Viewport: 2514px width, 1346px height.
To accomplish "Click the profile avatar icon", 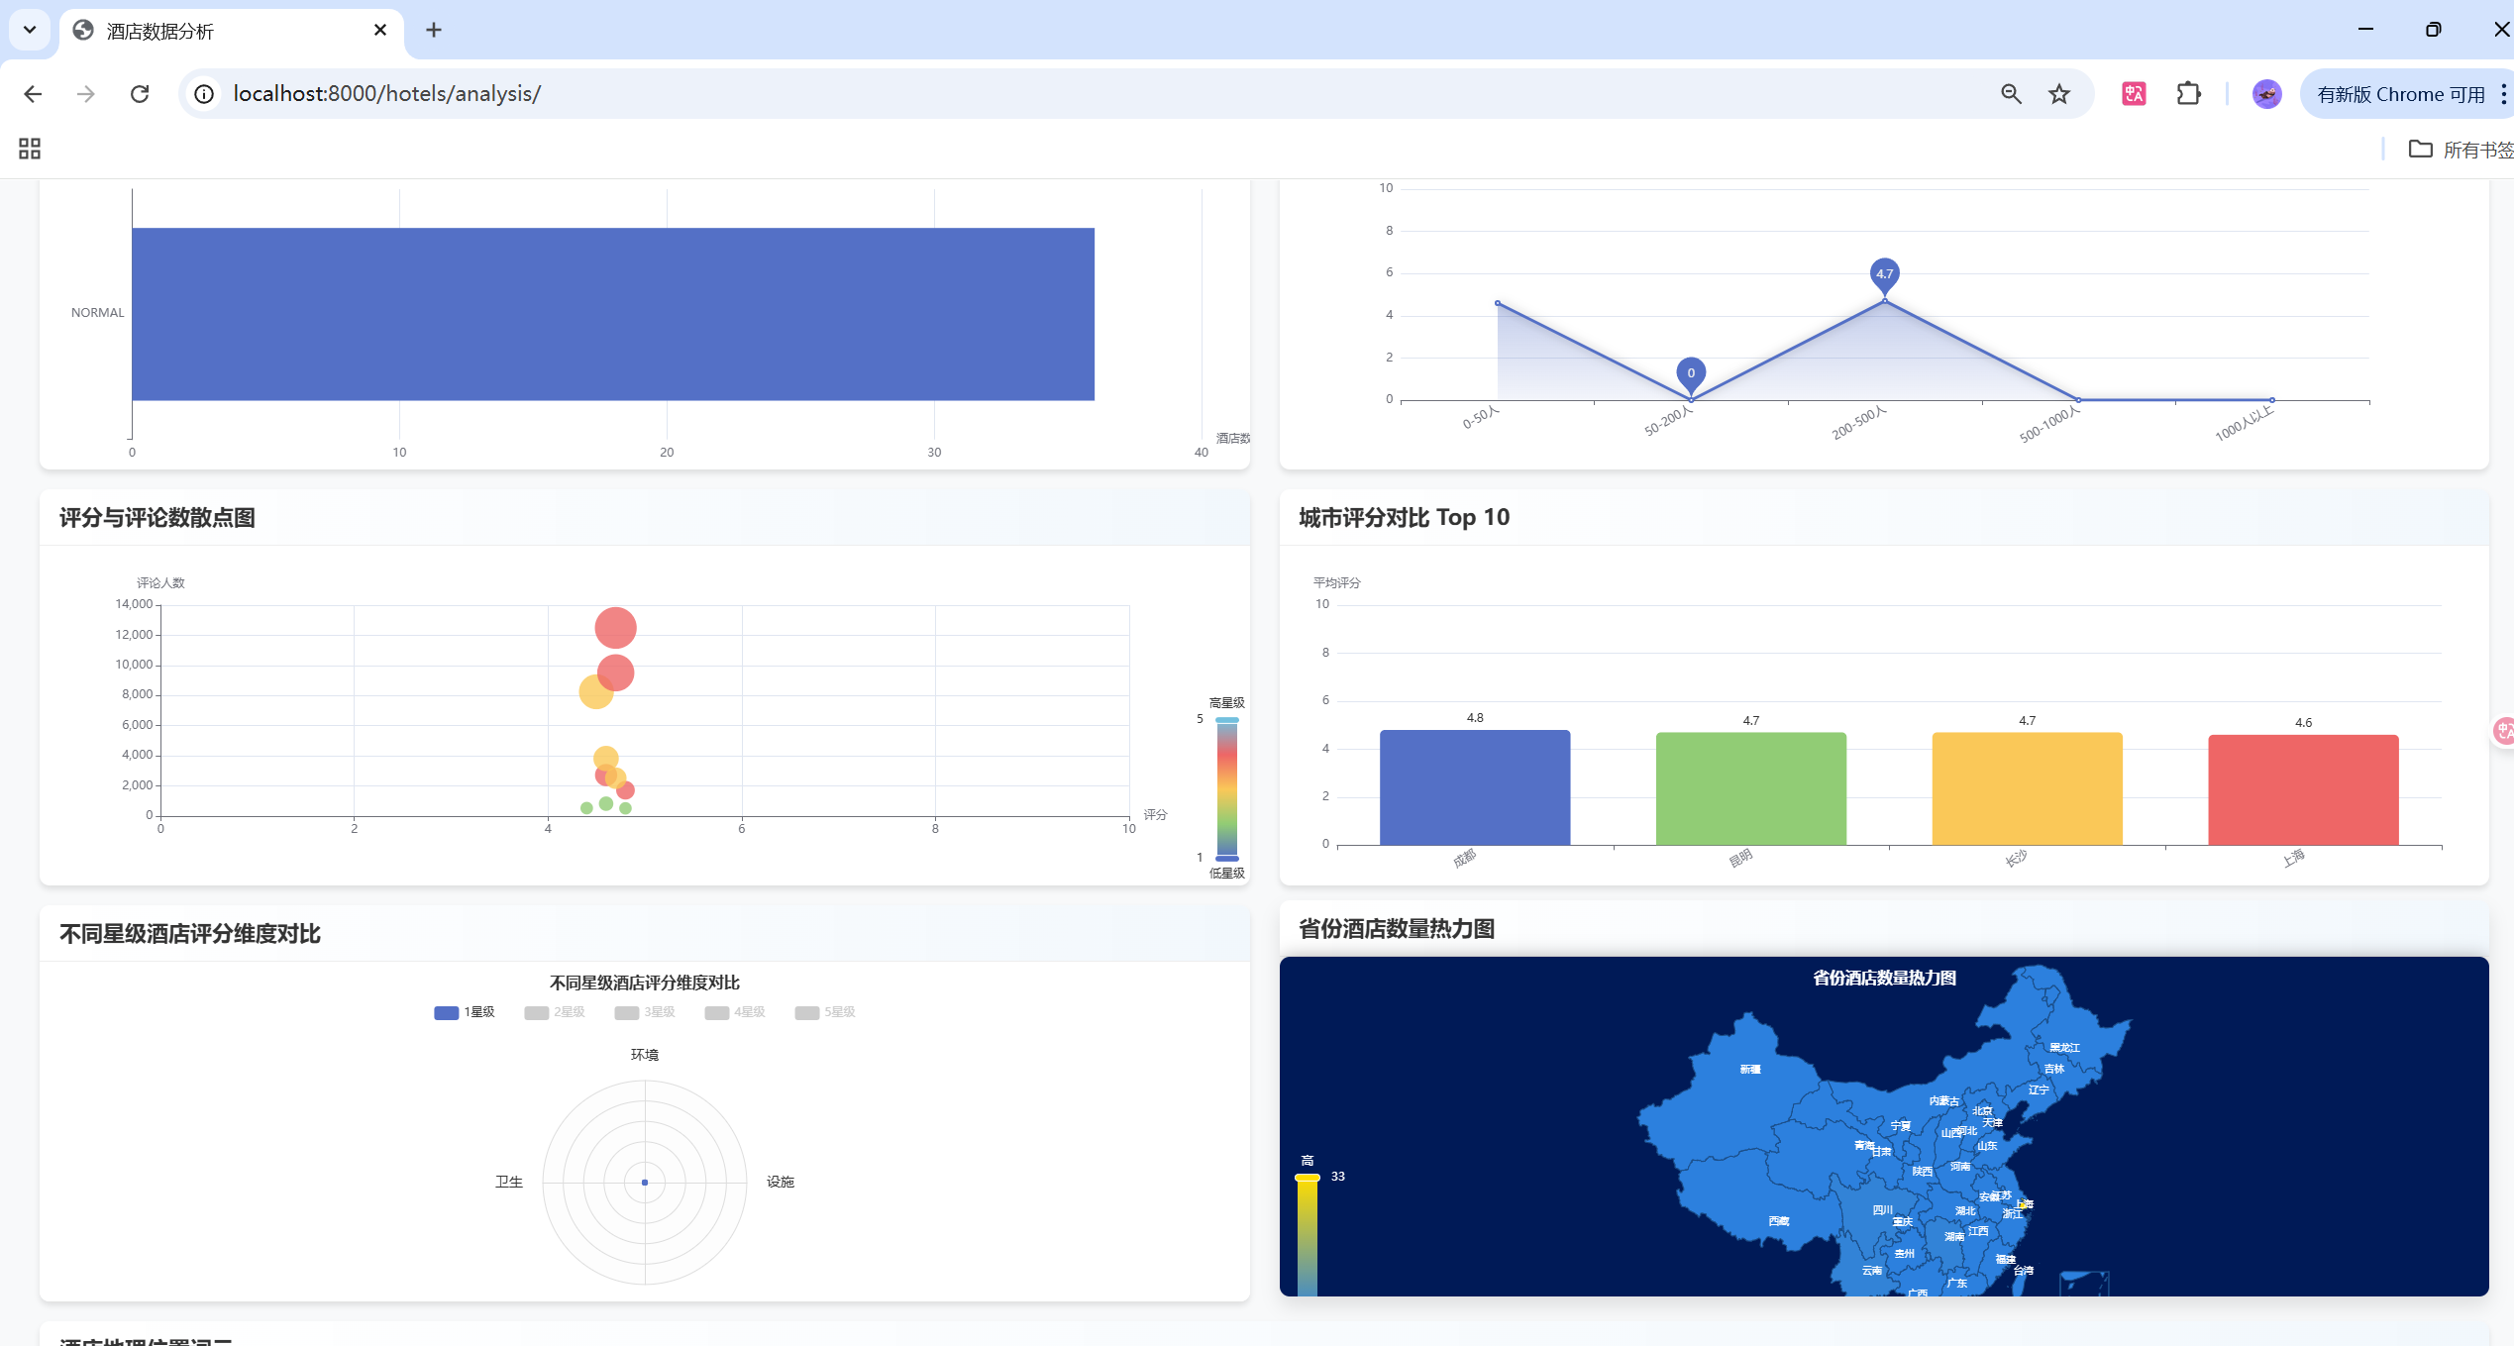I will click(2266, 94).
